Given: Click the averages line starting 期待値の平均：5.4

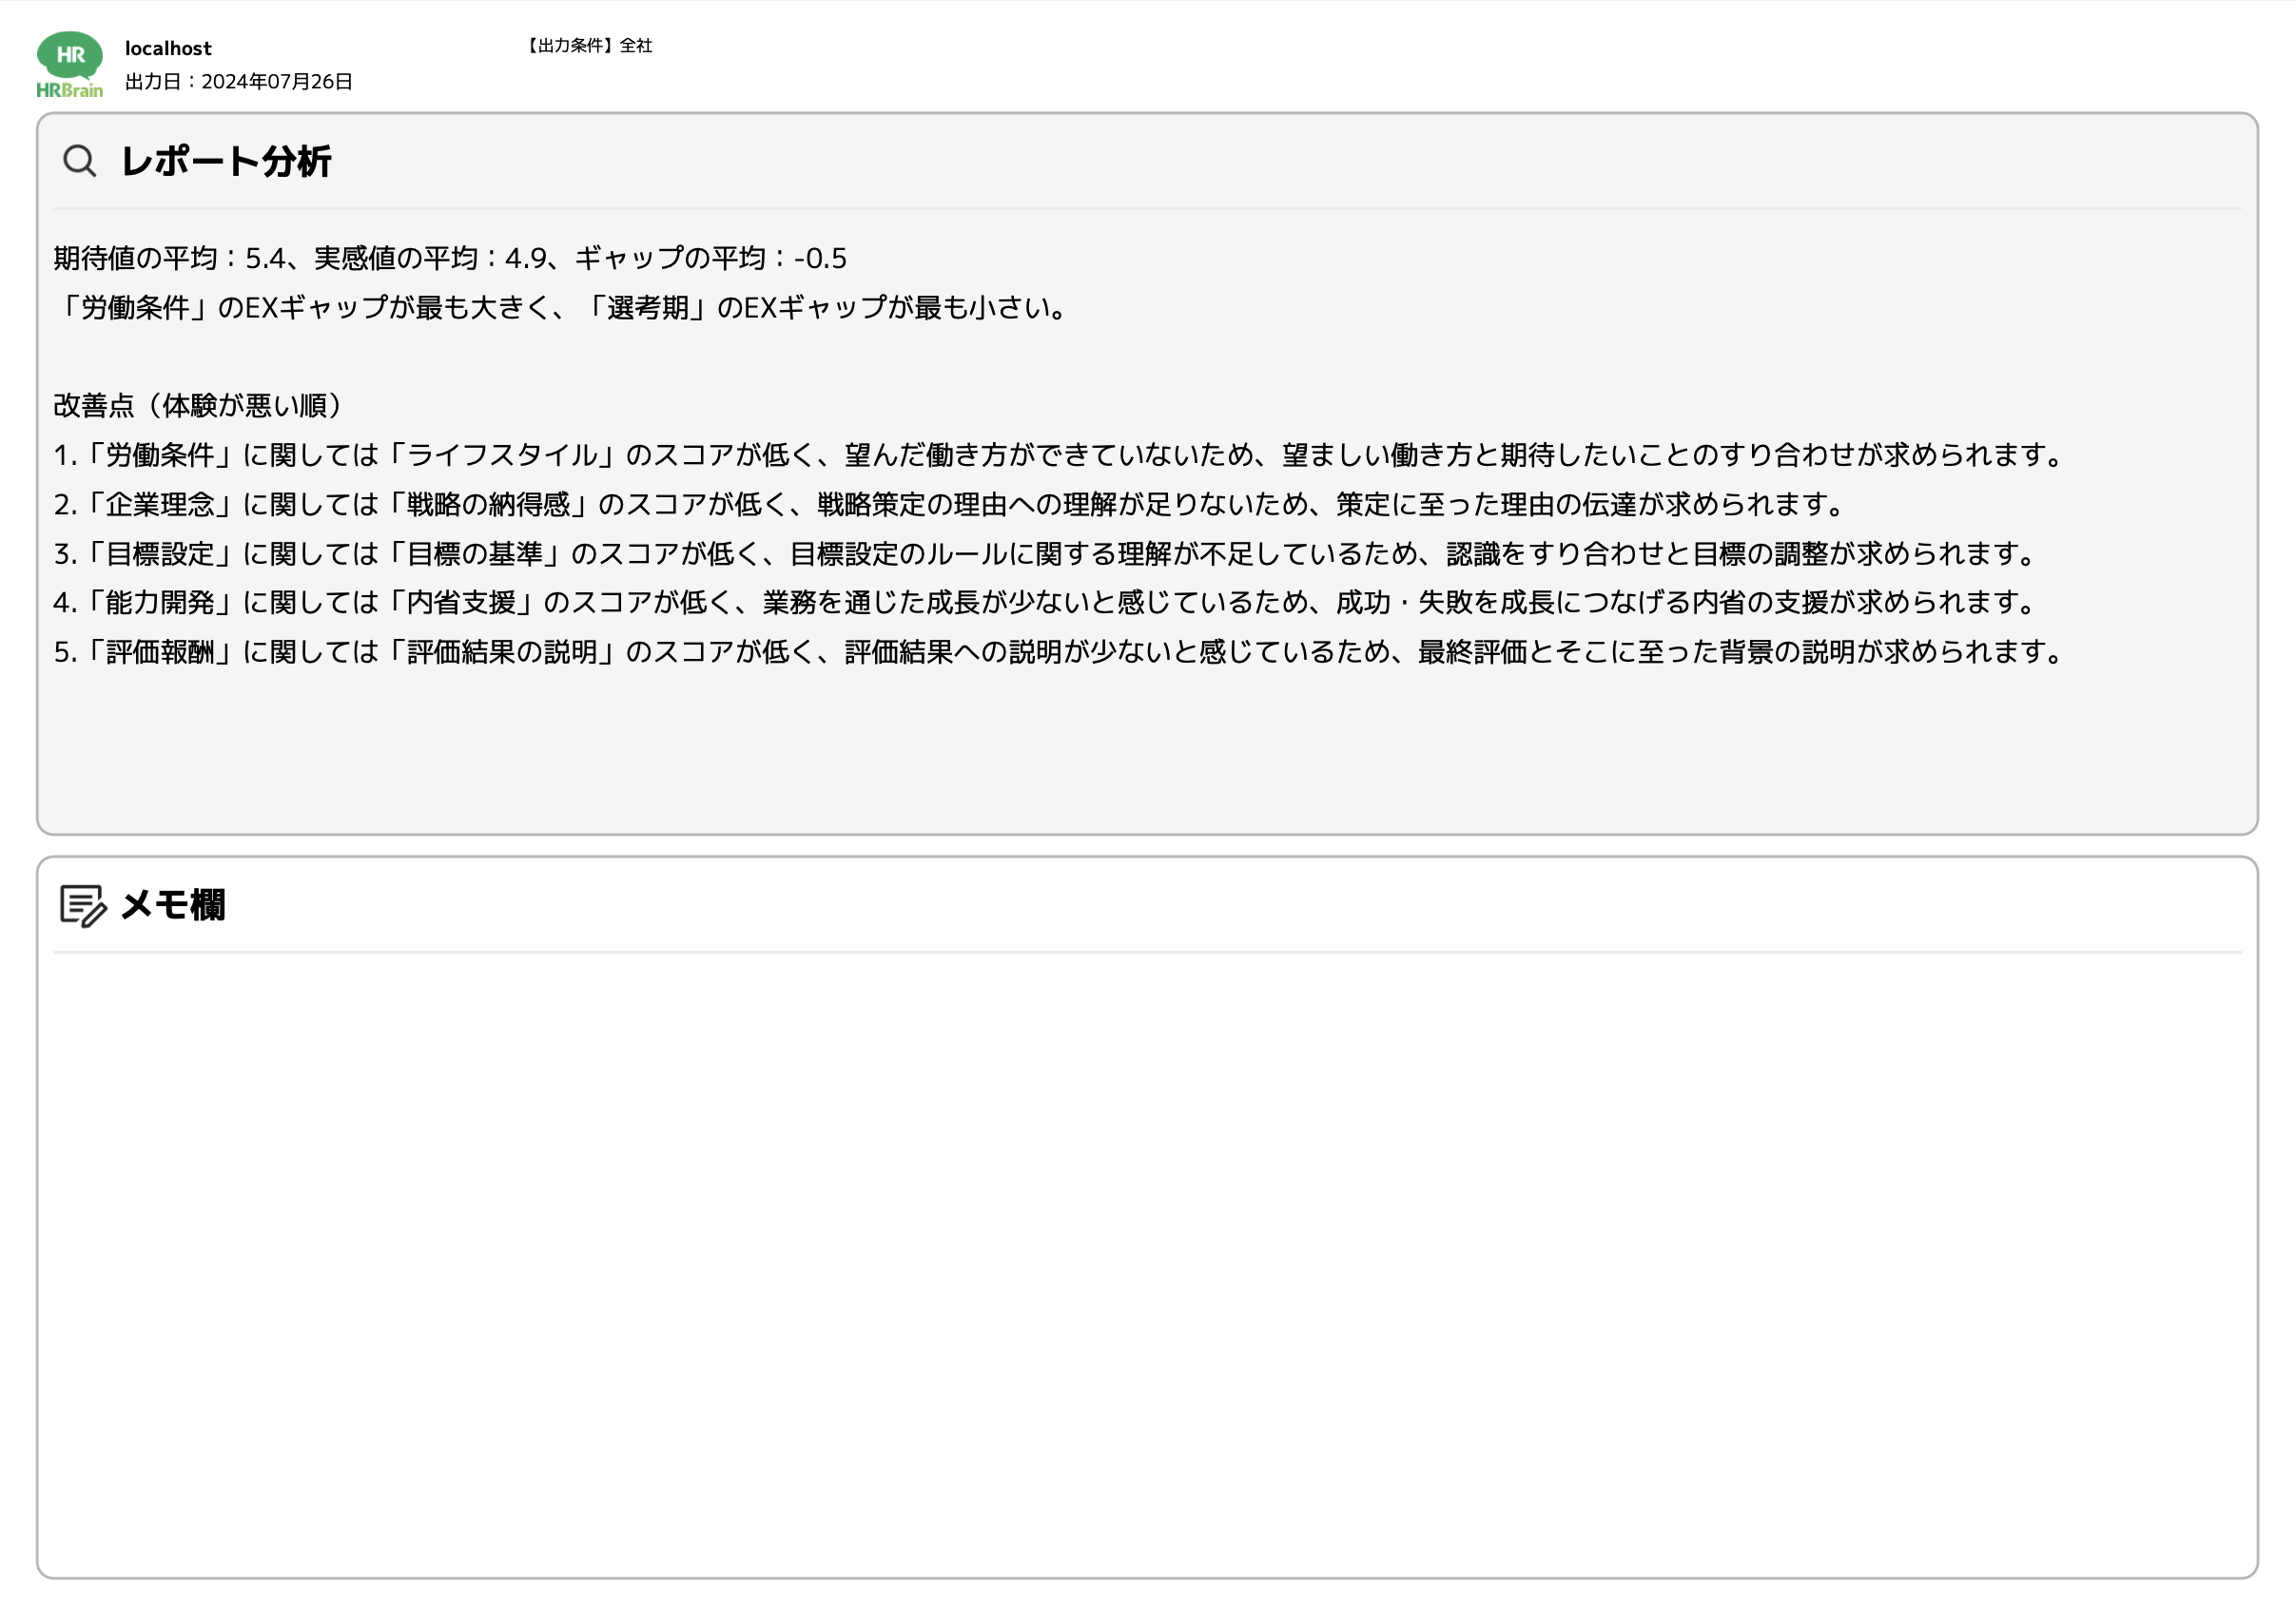Looking at the screenshot, I should 450,259.
